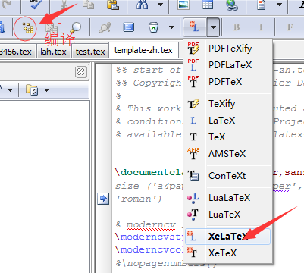Screen dimensions: 304x273
Task: Click the F font toolbar button
Action: 290,27
